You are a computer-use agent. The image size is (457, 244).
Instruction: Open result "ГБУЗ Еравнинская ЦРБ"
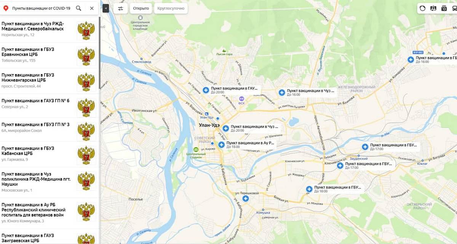pos(50,55)
